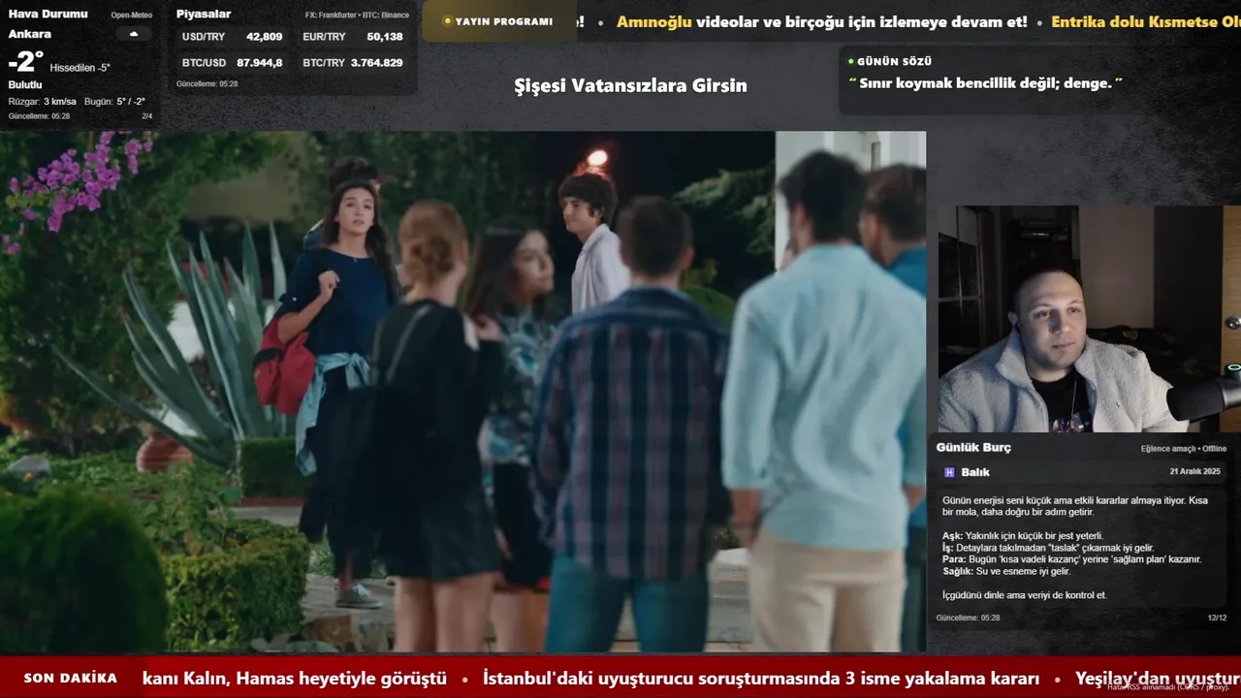
Task: Click the Hamas heyetiyle görüştü headline
Action: click(295, 679)
